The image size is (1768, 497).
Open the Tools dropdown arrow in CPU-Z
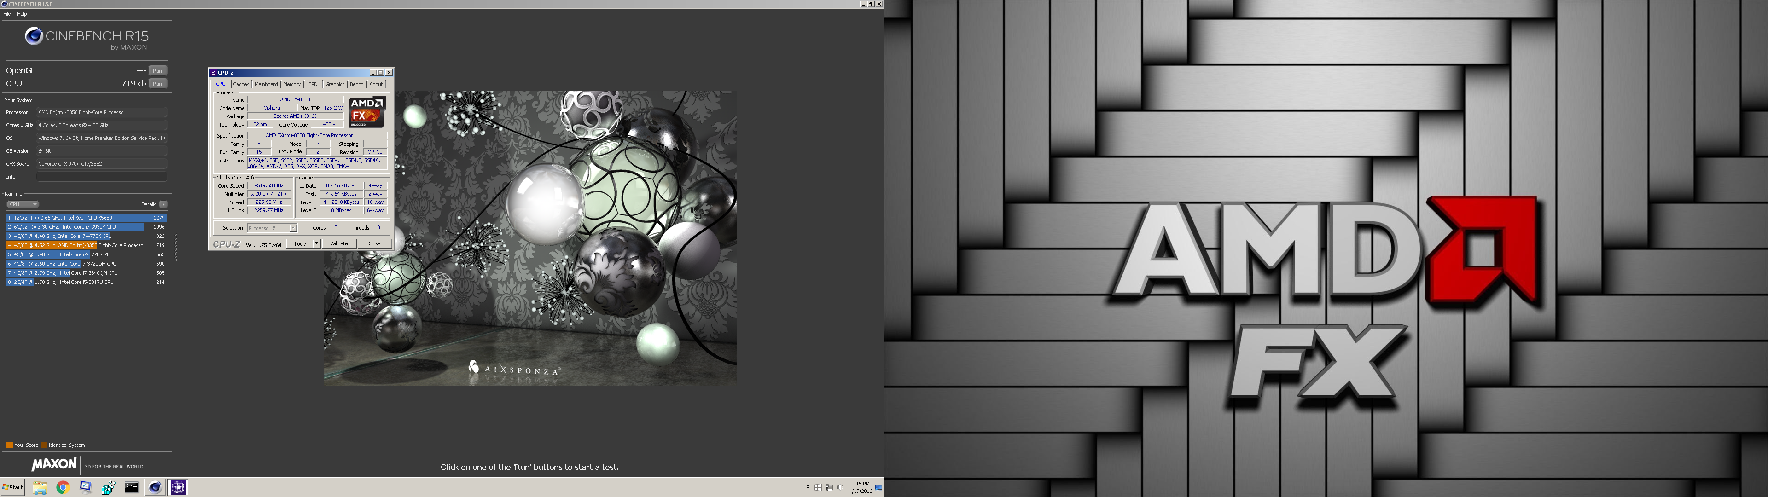point(316,244)
